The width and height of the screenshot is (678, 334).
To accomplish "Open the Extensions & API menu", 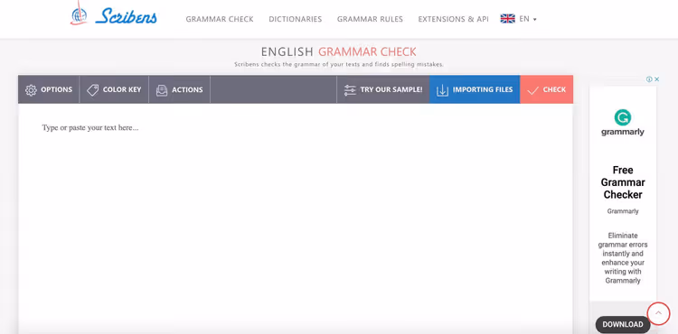I will coord(453,19).
